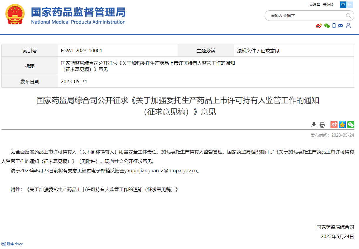Share the article to Weibo

[x=334, y=125]
